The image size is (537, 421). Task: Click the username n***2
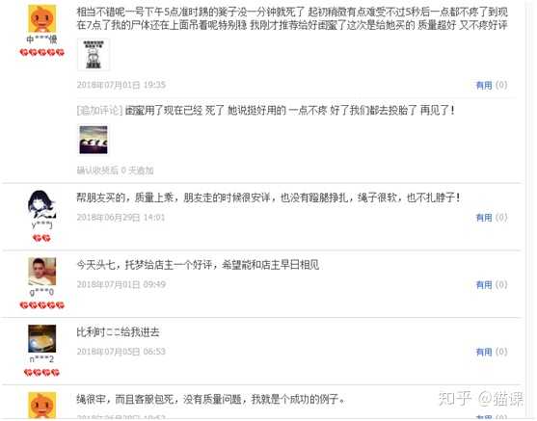pyautogui.click(x=41, y=359)
